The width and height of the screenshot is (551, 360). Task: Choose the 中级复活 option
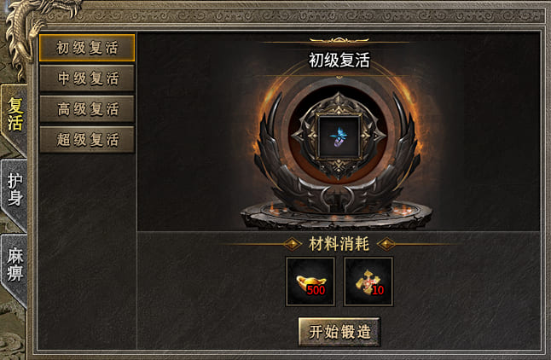(87, 78)
